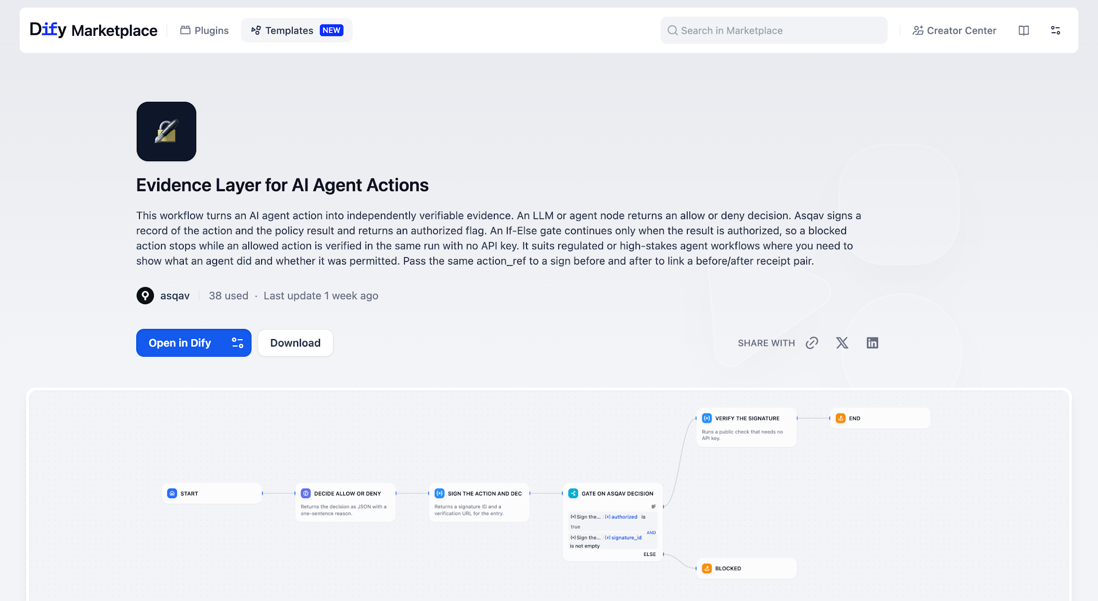Screen dimensions: 1098x601
Task: Open the header settings sliders icon
Action: pyautogui.click(x=1055, y=31)
